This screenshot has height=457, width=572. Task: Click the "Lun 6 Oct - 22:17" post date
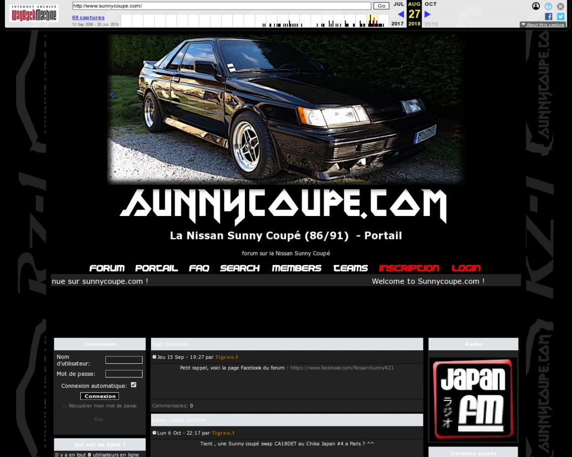point(179,433)
